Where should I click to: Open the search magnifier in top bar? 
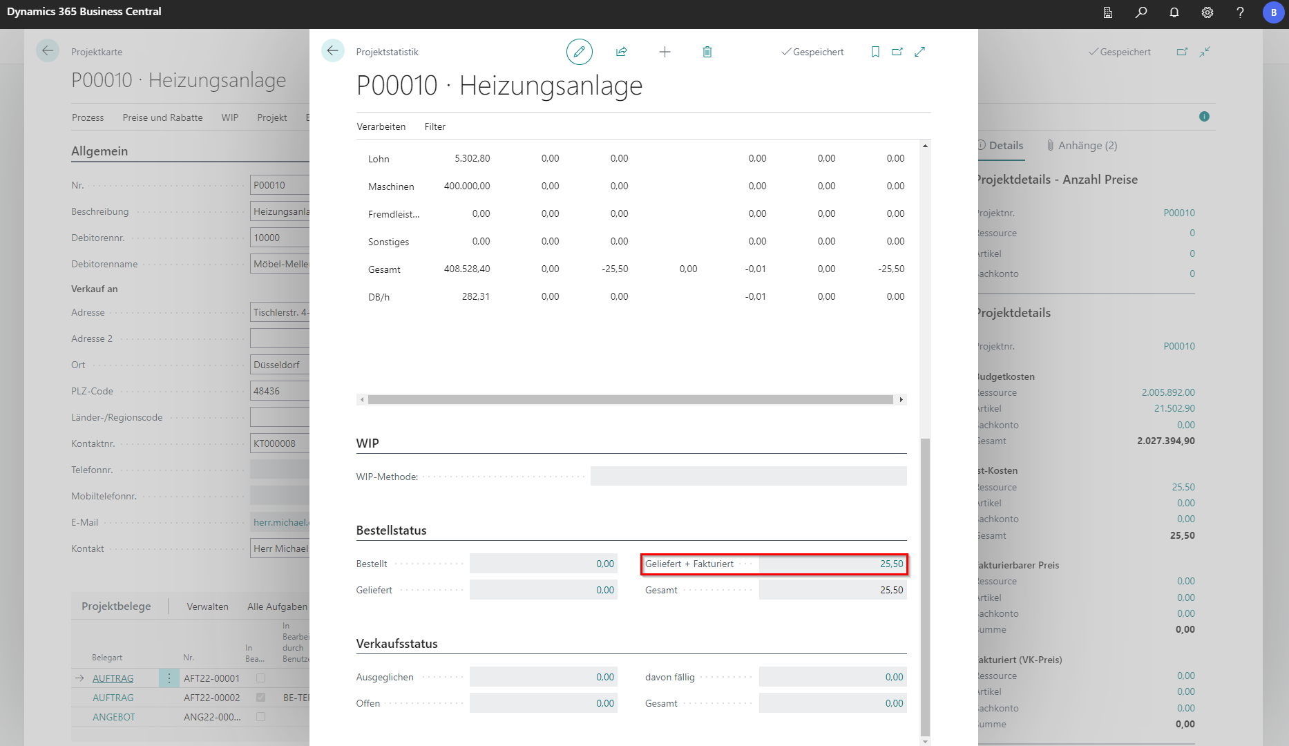coord(1140,12)
